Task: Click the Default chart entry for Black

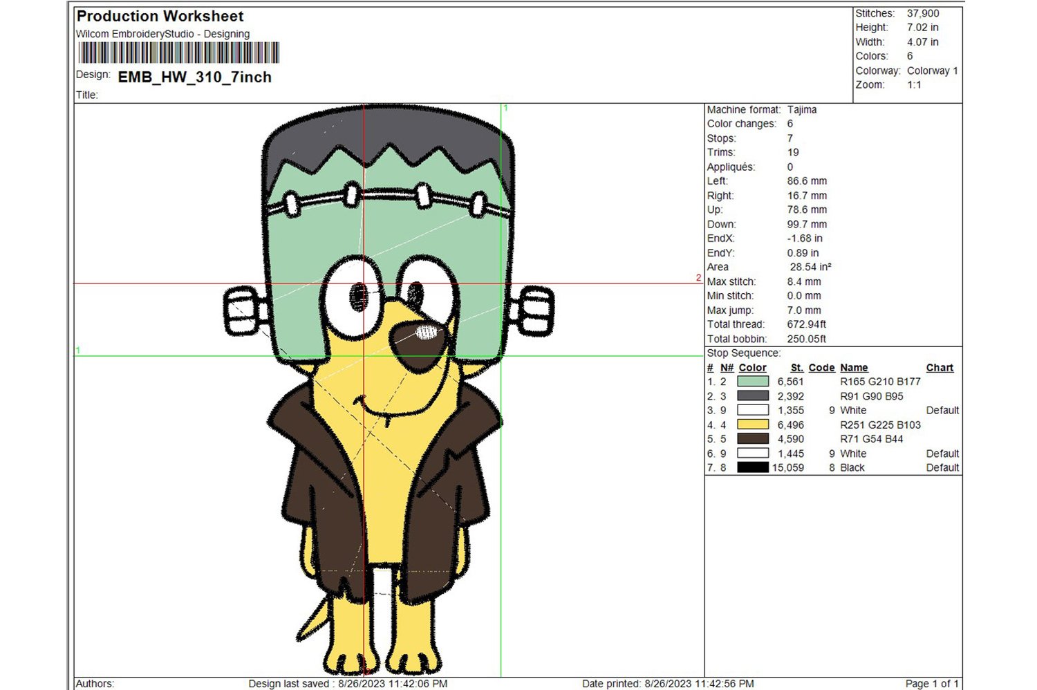Action: coord(942,467)
